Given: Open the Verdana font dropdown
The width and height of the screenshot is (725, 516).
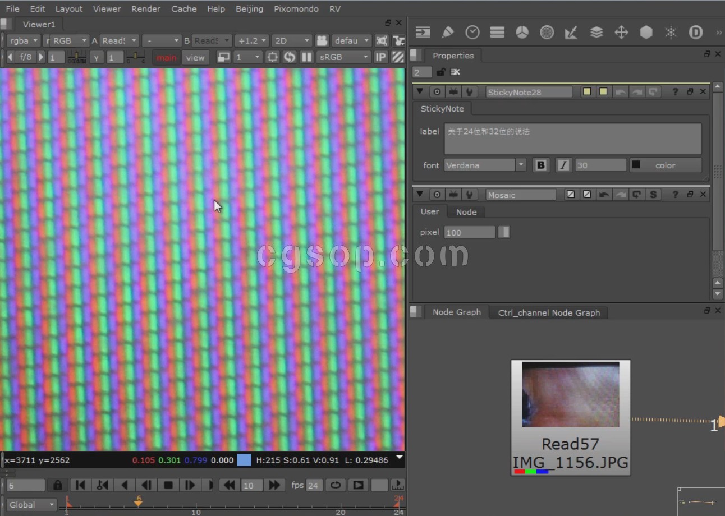Looking at the screenshot, I should [x=521, y=165].
